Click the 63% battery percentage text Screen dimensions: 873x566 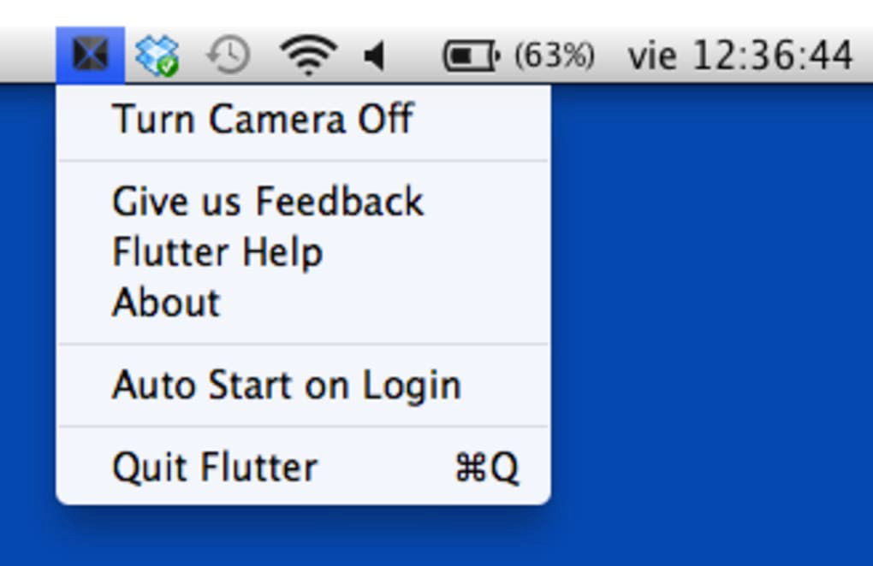tap(554, 56)
